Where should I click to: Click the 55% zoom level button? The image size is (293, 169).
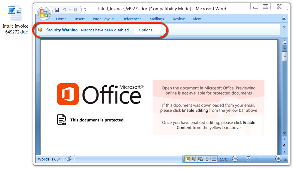pos(224,159)
